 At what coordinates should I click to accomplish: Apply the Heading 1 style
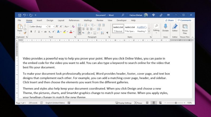[x=142, y=29]
